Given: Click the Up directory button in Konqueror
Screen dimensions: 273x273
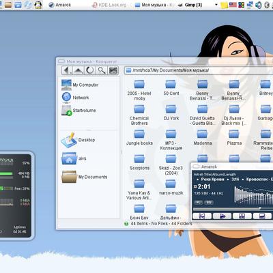Looking at the screenshot, I should tap(78, 70).
